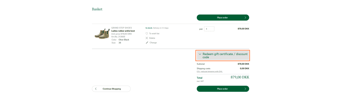Open the rubber ankle boot thumbnail

(x=102, y=34)
